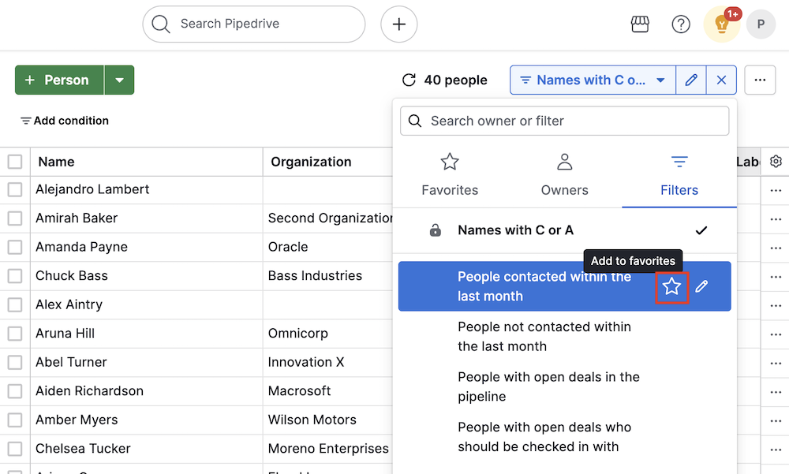Click the Add condition link
Viewport: 789px width, 474px height.
click(x=64, y=120)
